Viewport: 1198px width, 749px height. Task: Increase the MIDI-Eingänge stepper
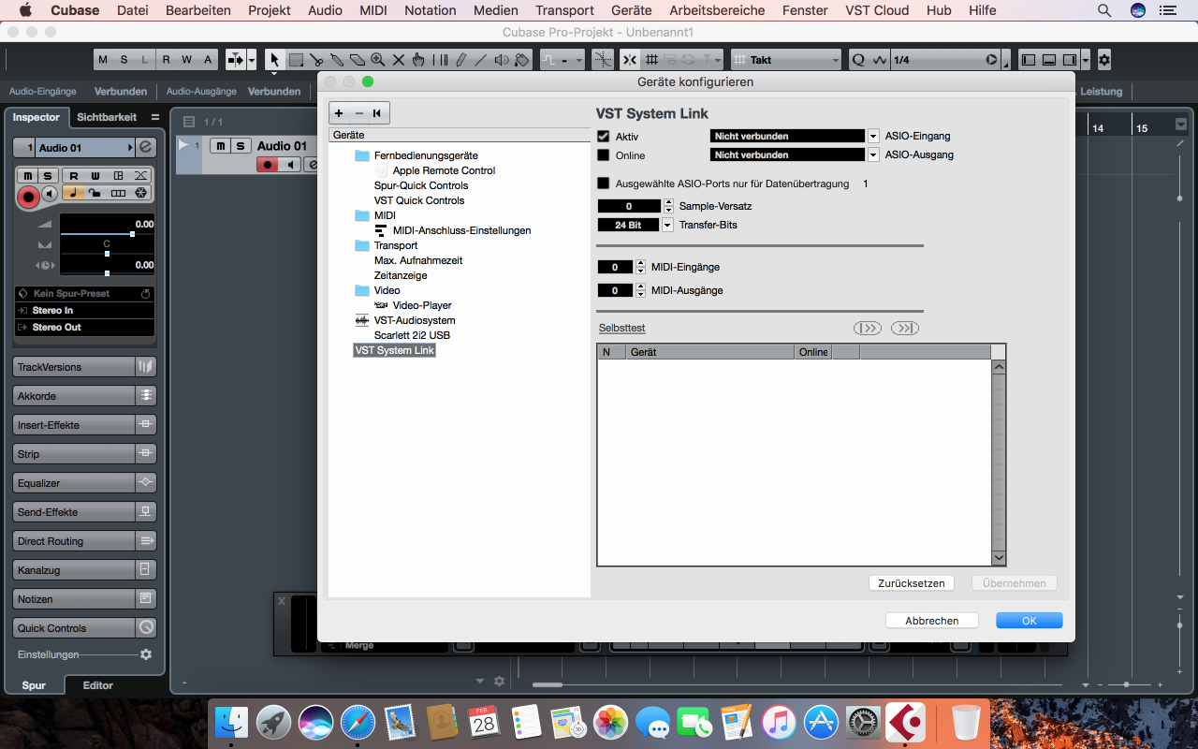640,264
